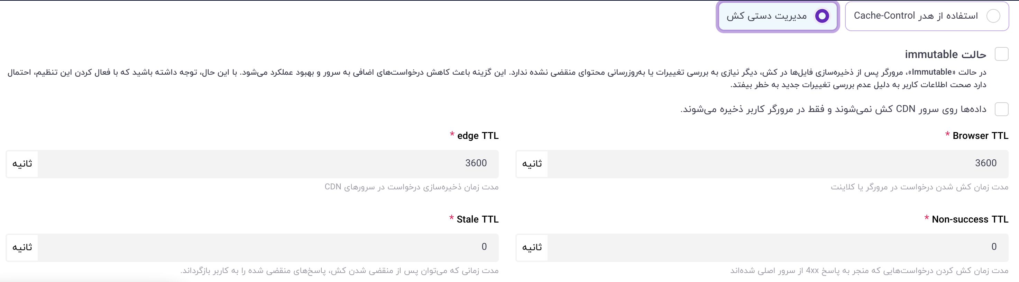Select the manual cache management radio option
This screenshot has height=282, width=1019.
click(x=821, y=16)
